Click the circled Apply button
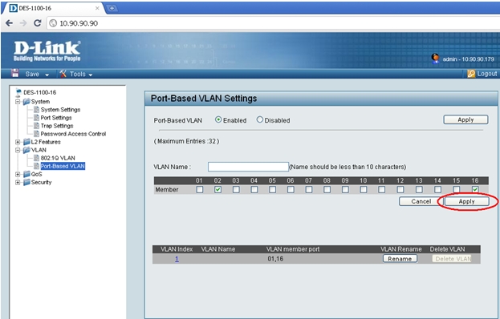The height and width of the screenshot is (319, 500). [x=467, y=201]
